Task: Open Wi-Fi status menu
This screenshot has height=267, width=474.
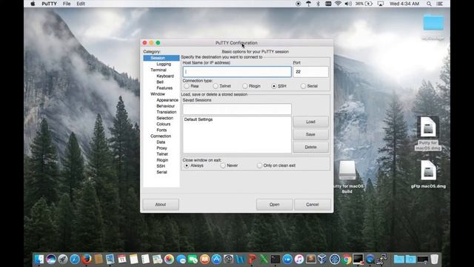Action: click(x=338, y=4)
